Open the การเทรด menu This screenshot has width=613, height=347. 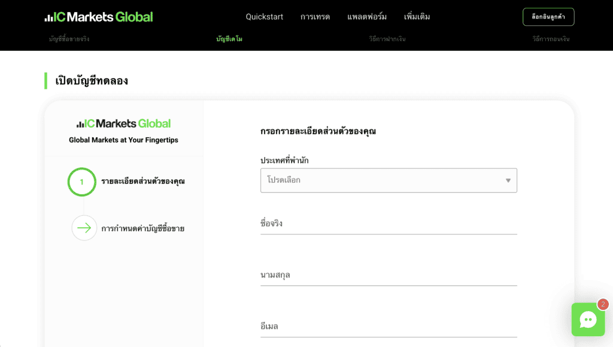pyautogui.click(x=315, y=17)
